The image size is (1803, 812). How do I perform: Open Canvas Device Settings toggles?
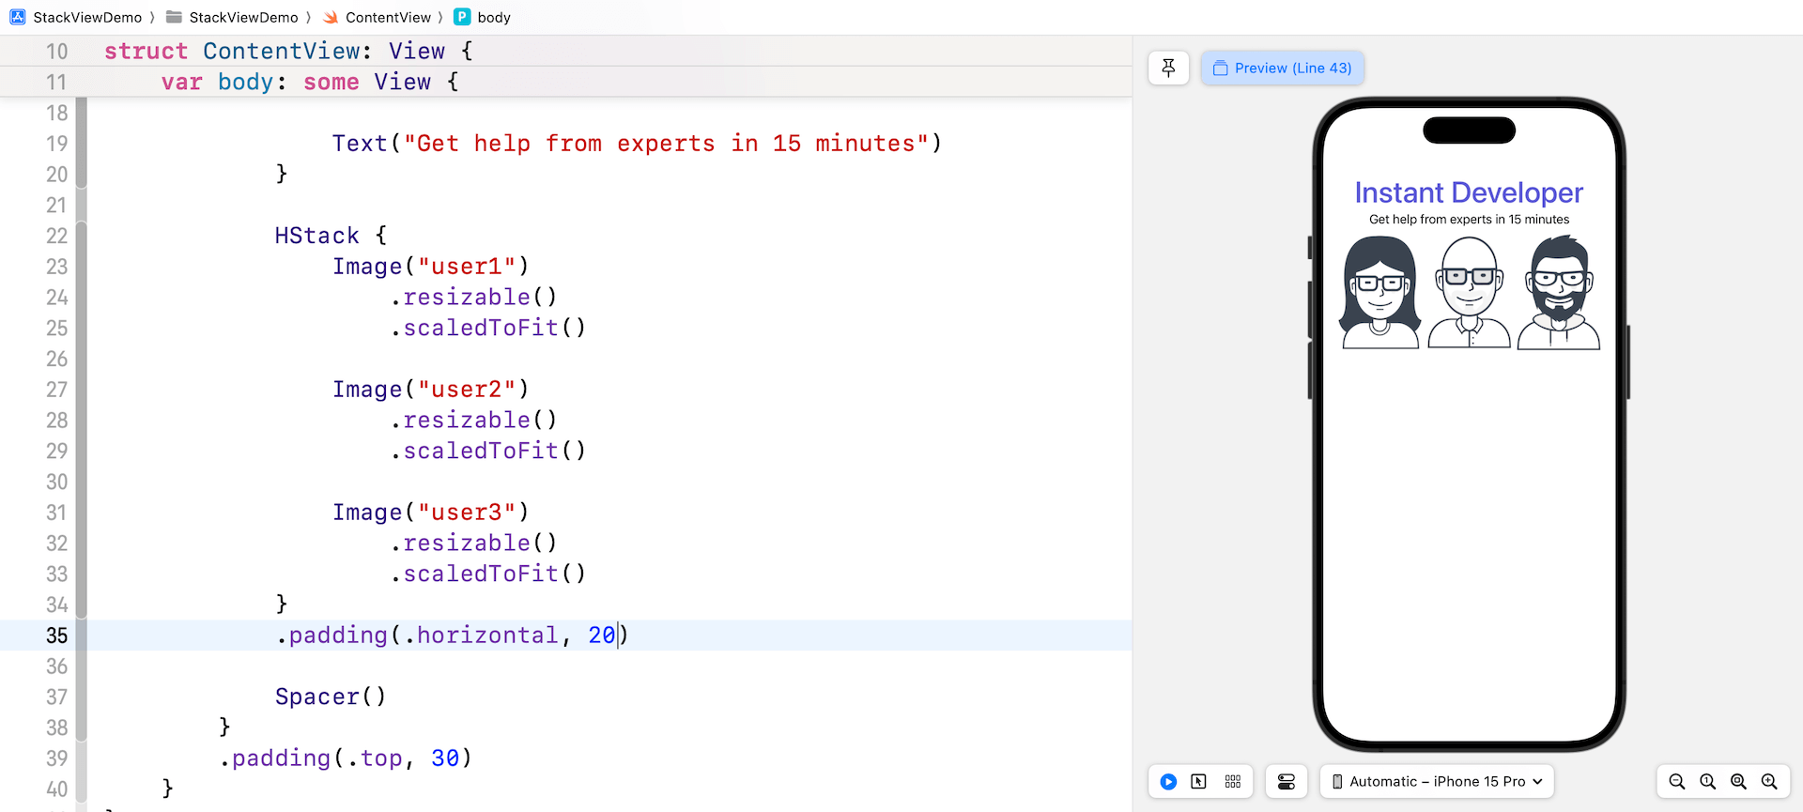coord(1286,781)
